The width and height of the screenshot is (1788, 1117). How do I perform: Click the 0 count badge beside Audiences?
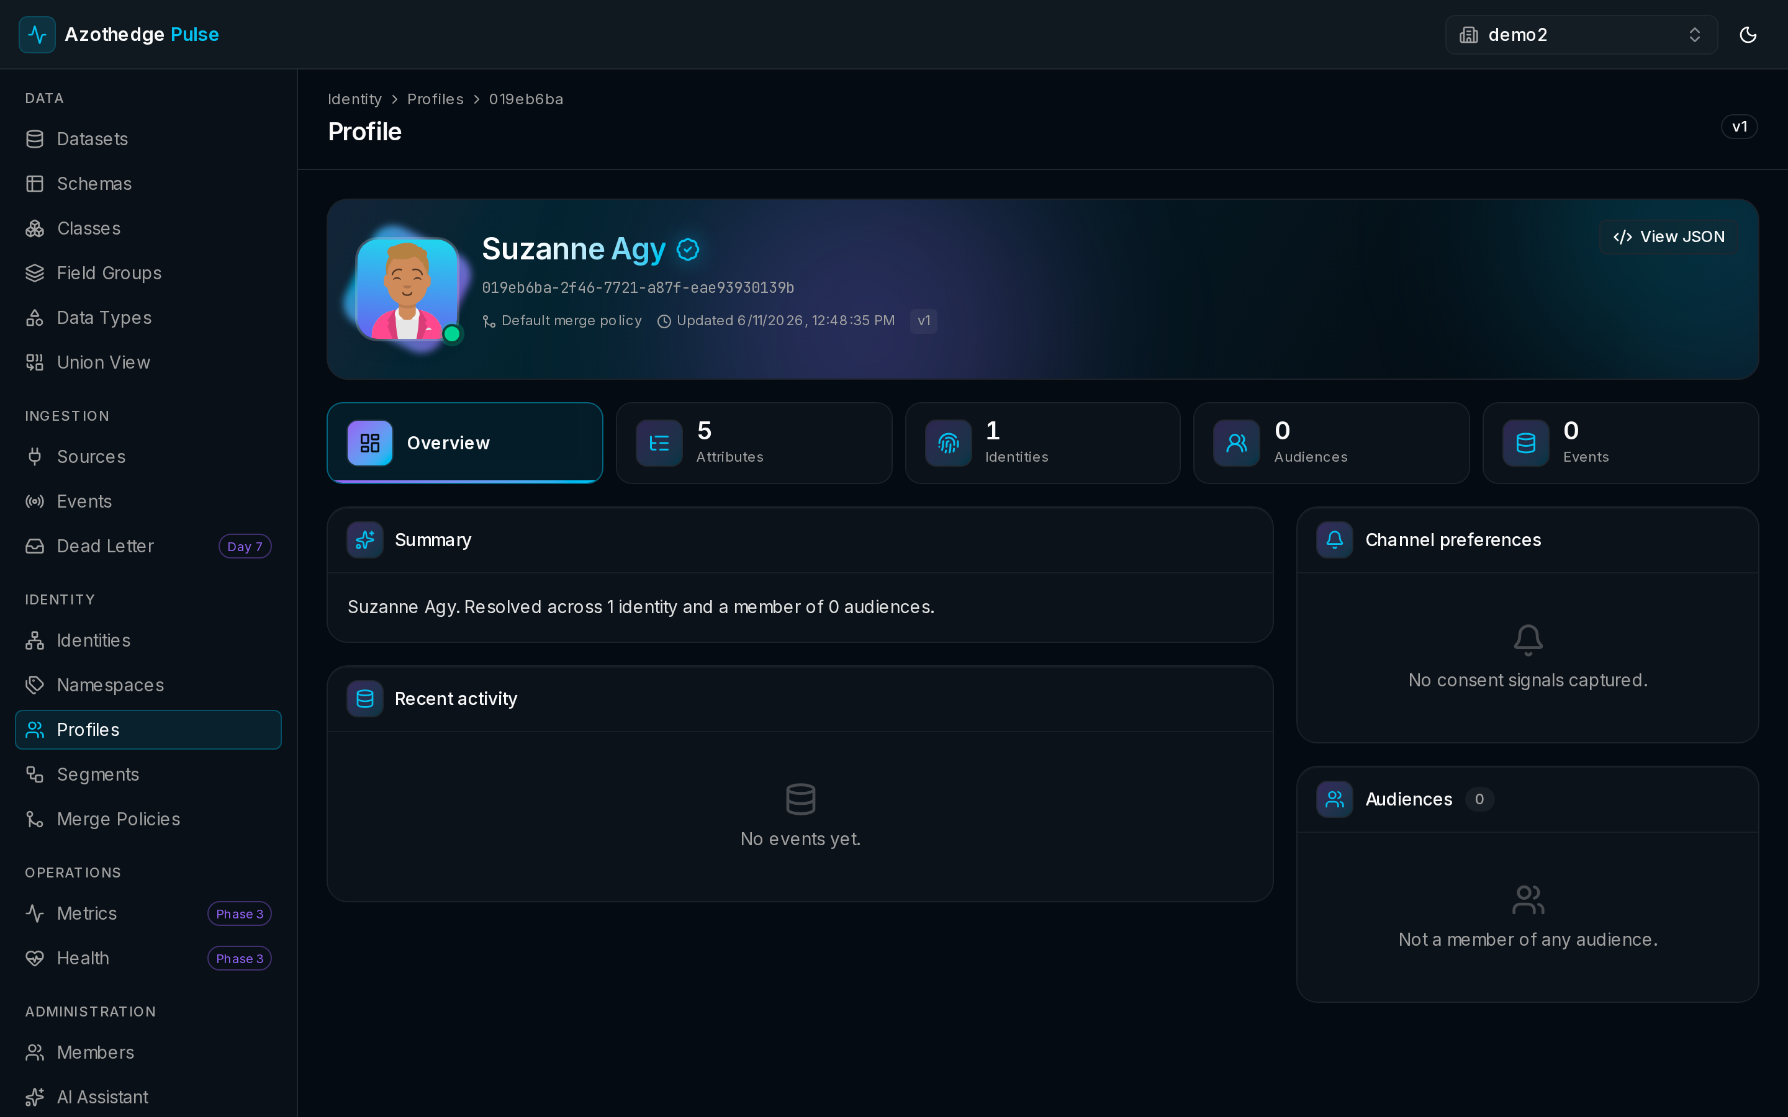click(1479, 799)
